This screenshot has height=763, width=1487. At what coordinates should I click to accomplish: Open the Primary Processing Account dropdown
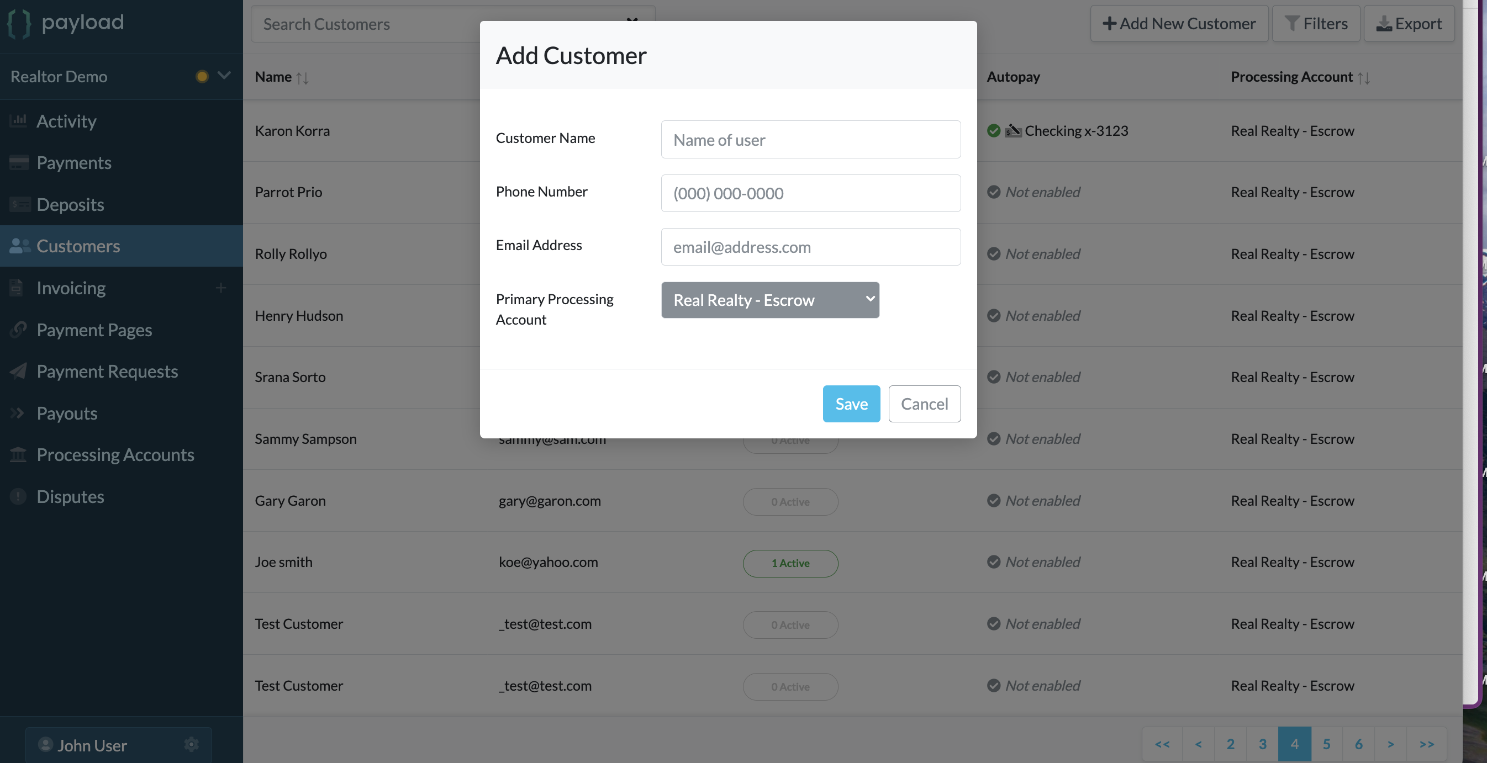pos(770,300)
